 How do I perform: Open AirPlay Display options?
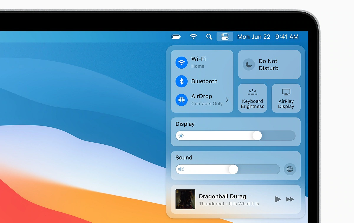286,98
